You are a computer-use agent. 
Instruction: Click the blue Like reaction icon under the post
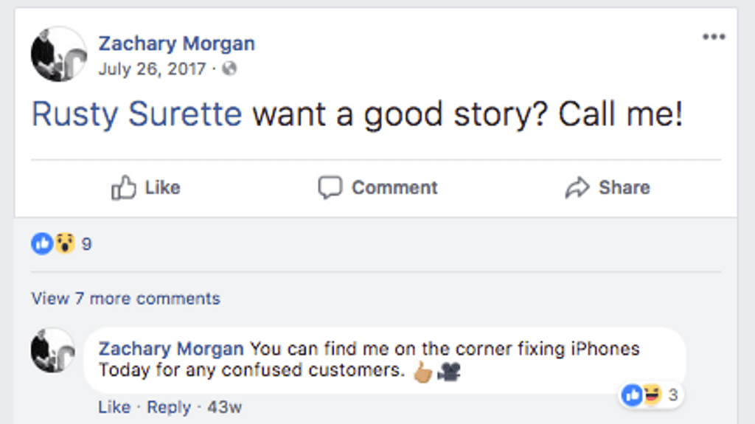[41, 243]
